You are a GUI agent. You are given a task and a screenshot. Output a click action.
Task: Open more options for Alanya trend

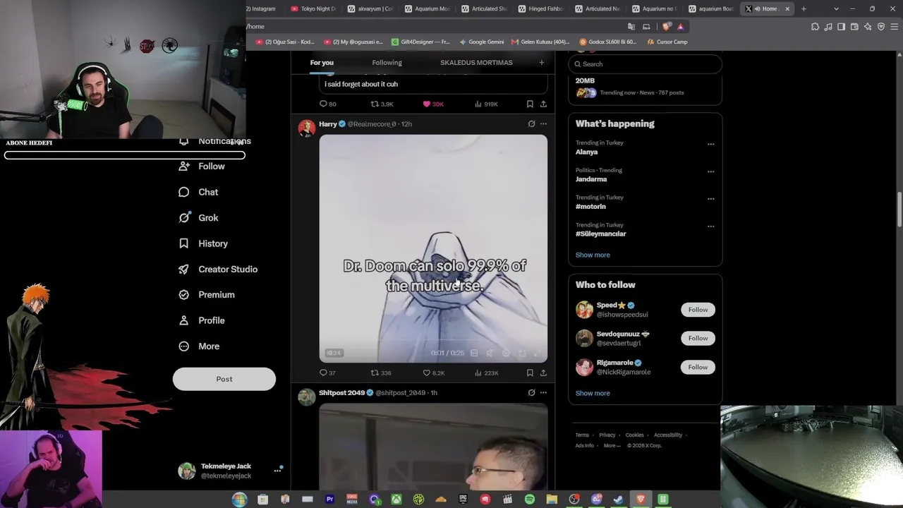(710, 144)
